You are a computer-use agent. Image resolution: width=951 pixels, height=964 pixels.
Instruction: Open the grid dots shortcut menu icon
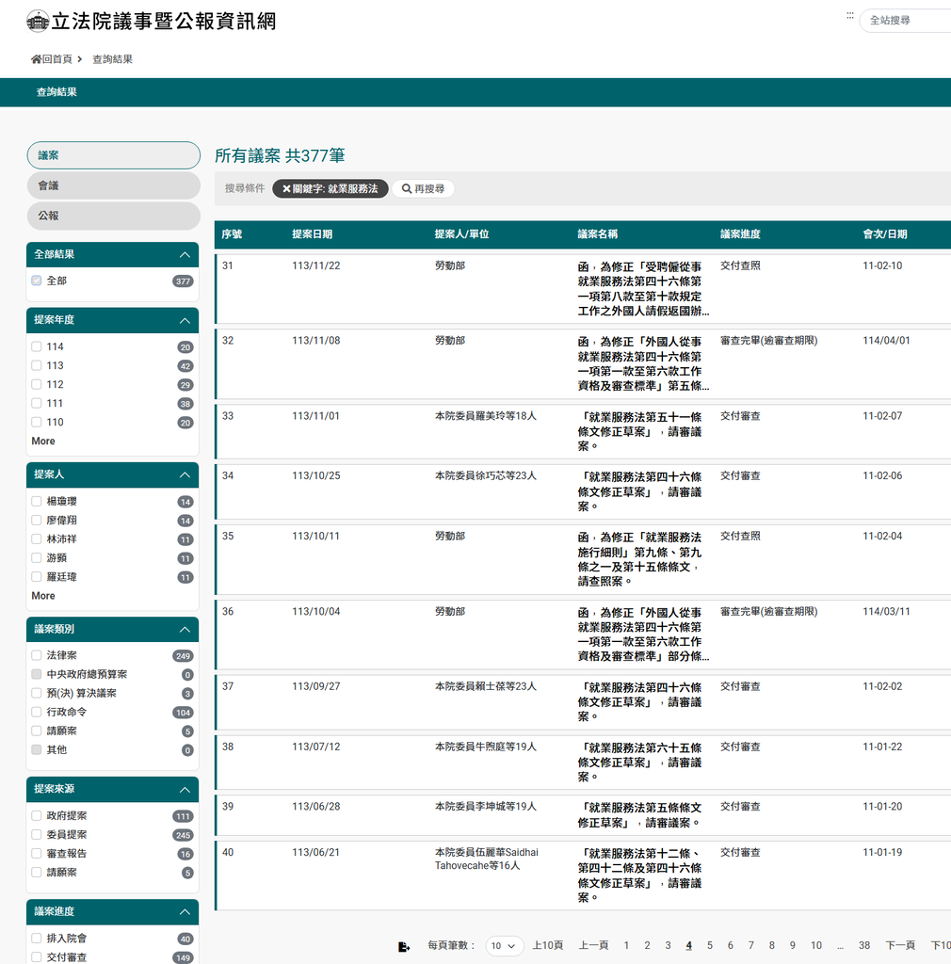click(x=850, y=16)
